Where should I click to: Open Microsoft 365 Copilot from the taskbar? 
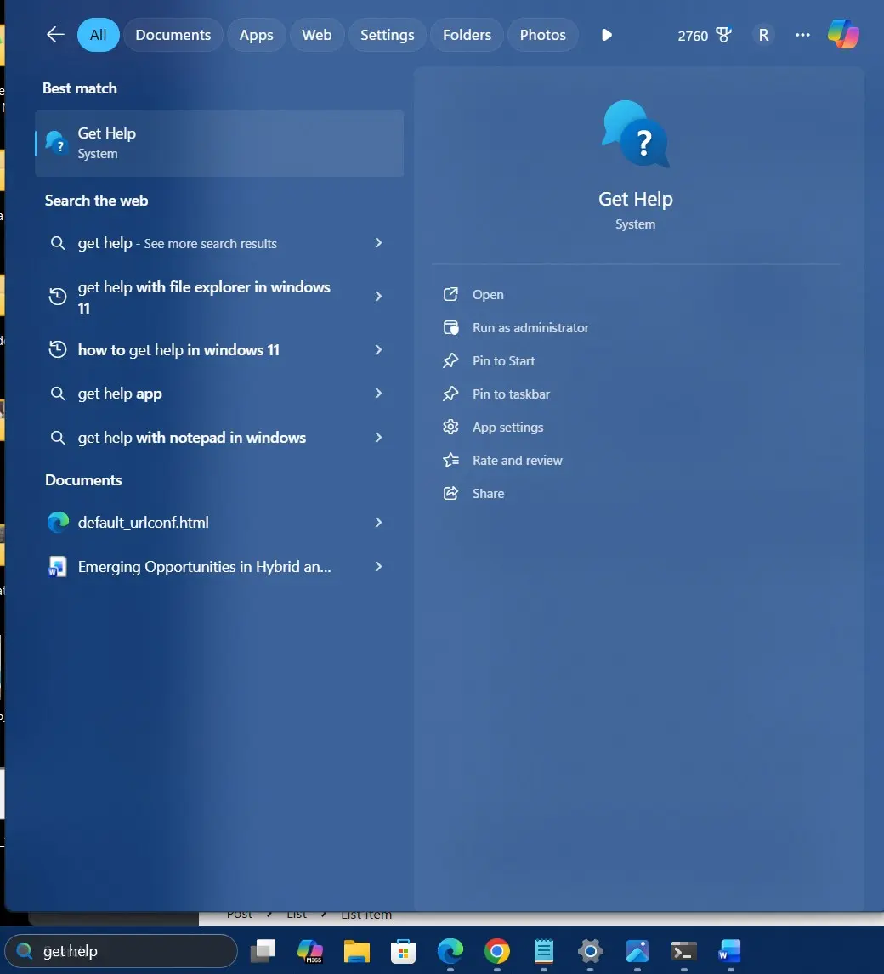click(x=309, y=951)
